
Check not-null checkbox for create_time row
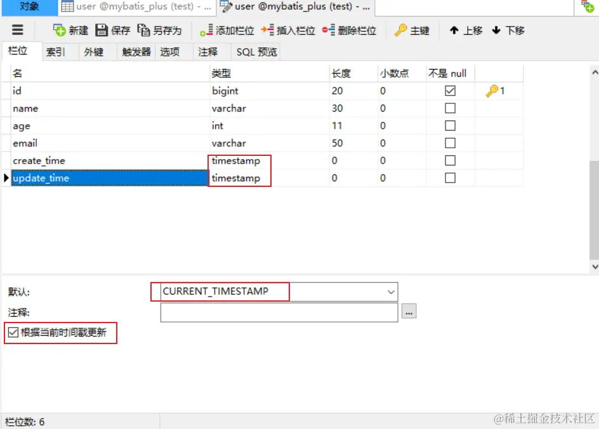click(450, 160)
